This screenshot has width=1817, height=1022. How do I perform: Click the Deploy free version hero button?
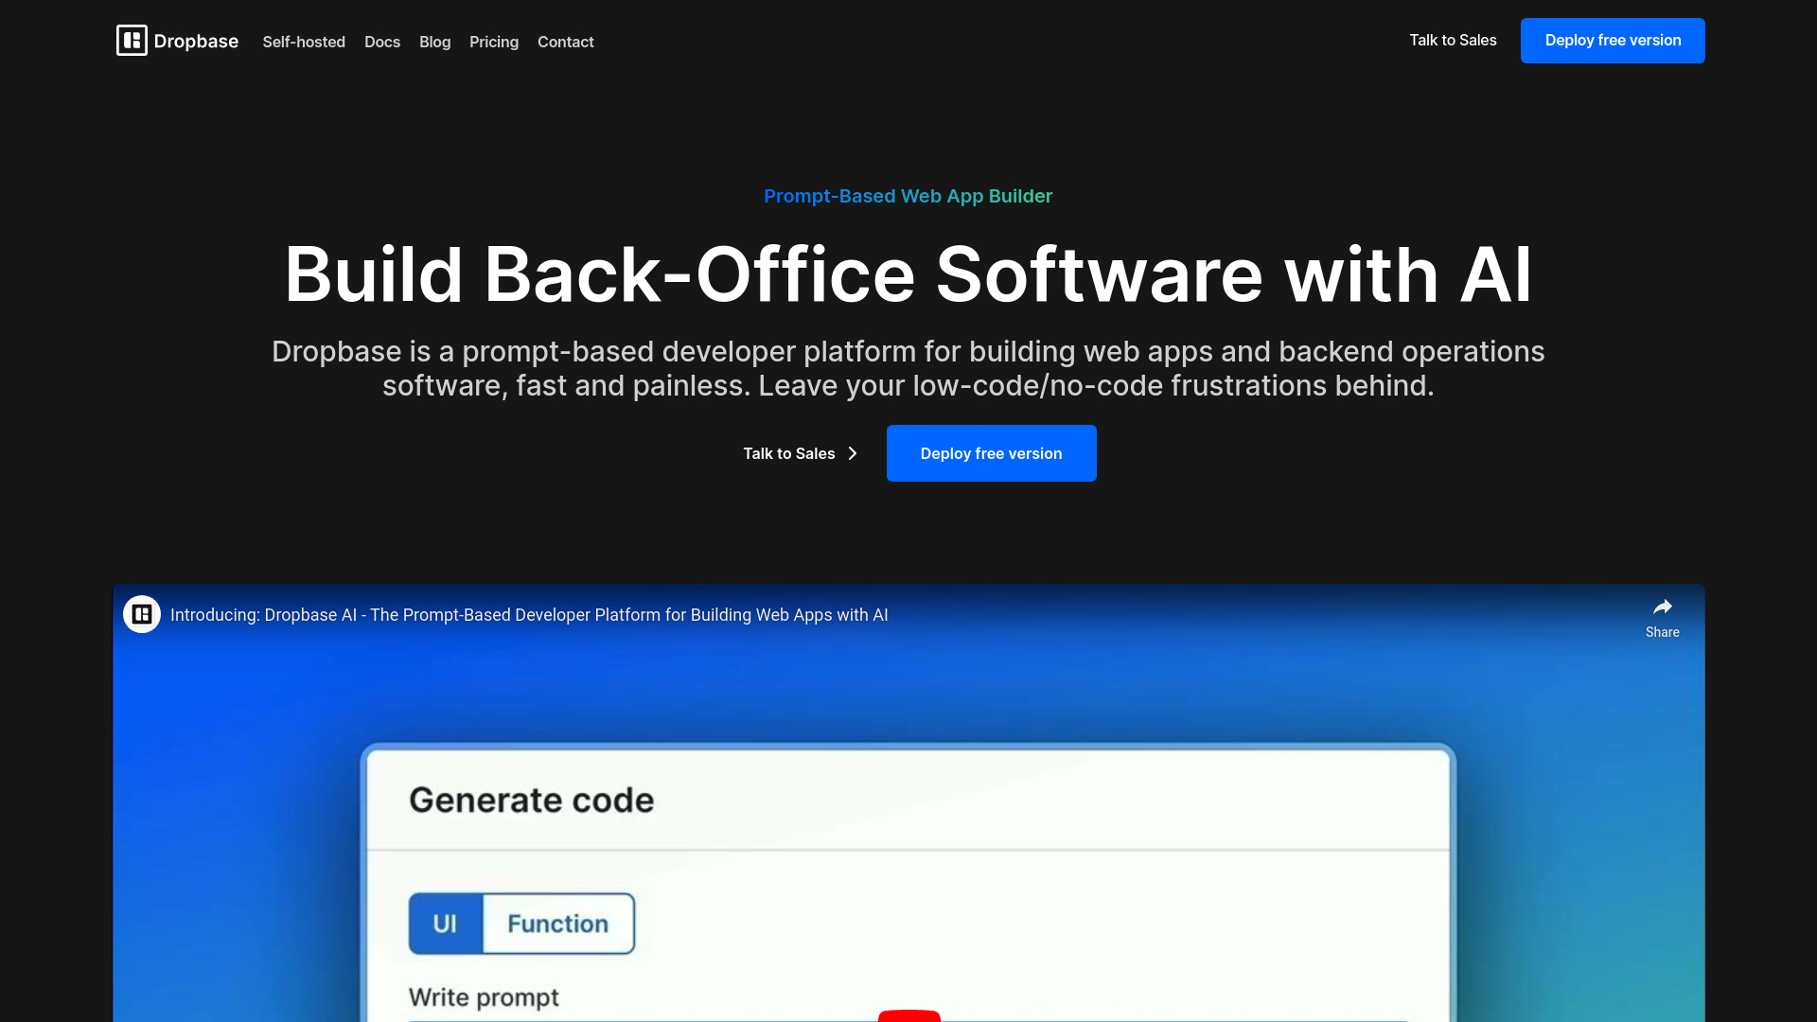991,453
